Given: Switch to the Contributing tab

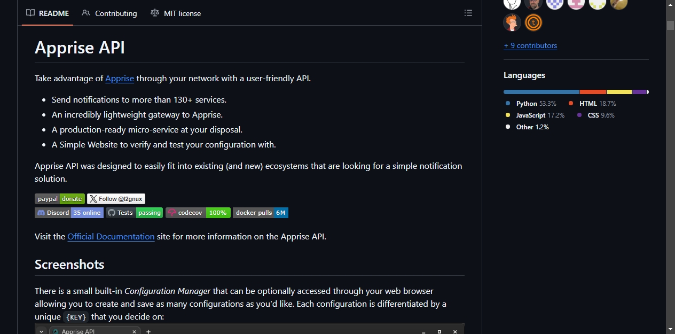Looking at the screenshot, I should pyautogui.click(x=109, y=13).
